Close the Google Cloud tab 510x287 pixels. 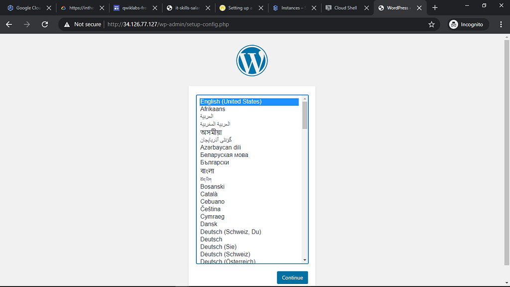click(x=49, y=8)
